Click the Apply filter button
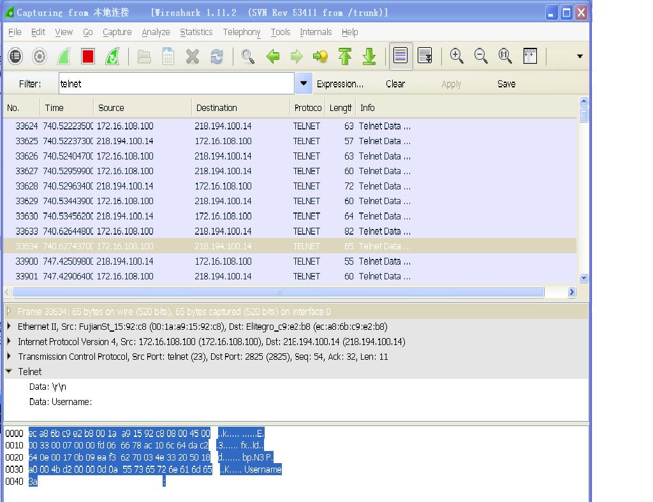Viewport: 653px width, 502px height. (451, 84)
